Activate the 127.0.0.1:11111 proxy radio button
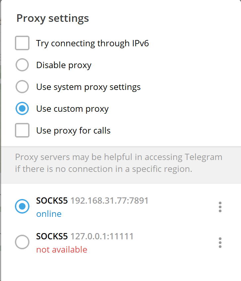This screenshot has height=281, width=241. (22, 242)
